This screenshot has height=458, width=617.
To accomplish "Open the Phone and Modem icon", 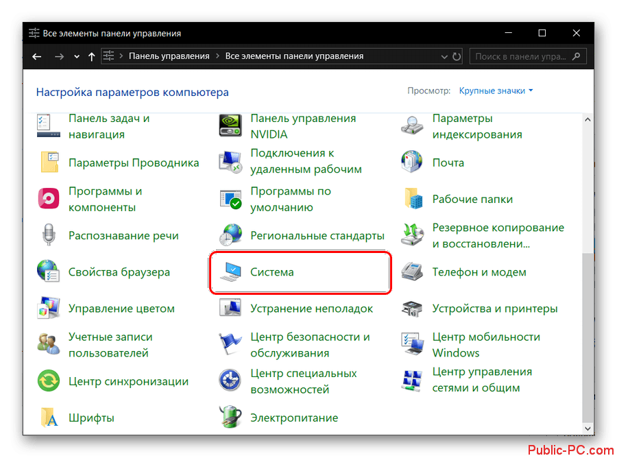I will pos(412,272).
